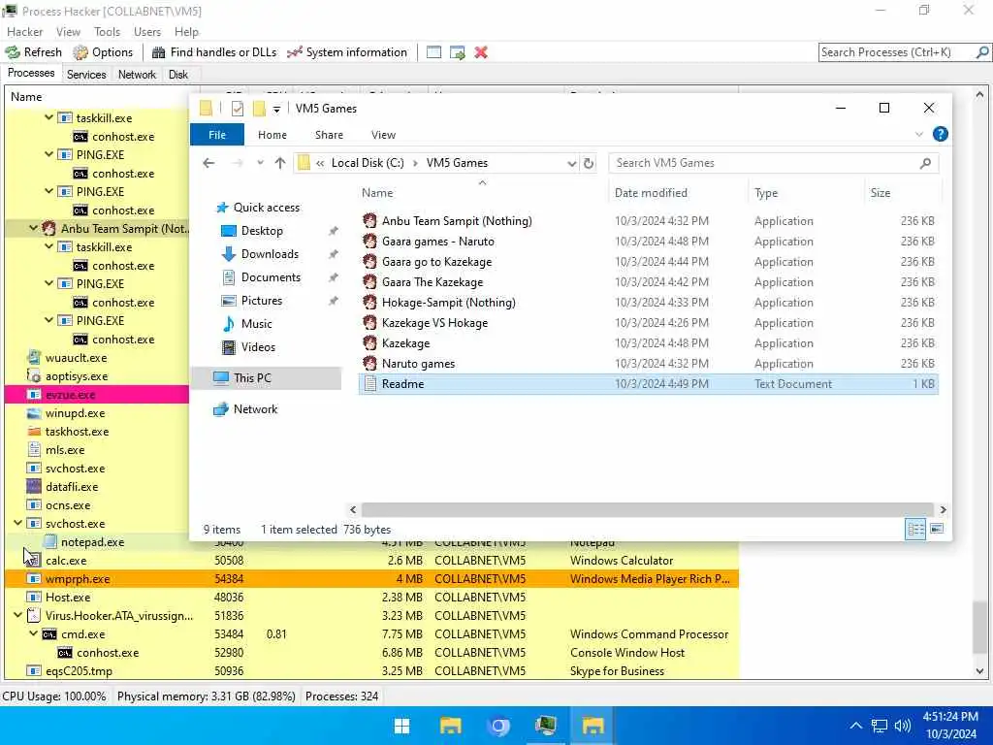Switch to large icons view button
Screen dimensions: 993x745
tap(938, 529)
